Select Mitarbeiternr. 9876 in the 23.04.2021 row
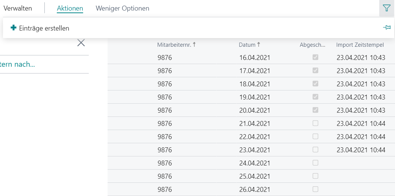Viewport: 395px width, 196px height. [165, 150]
